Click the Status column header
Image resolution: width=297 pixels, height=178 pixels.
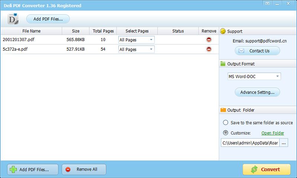tap(178, 31)
